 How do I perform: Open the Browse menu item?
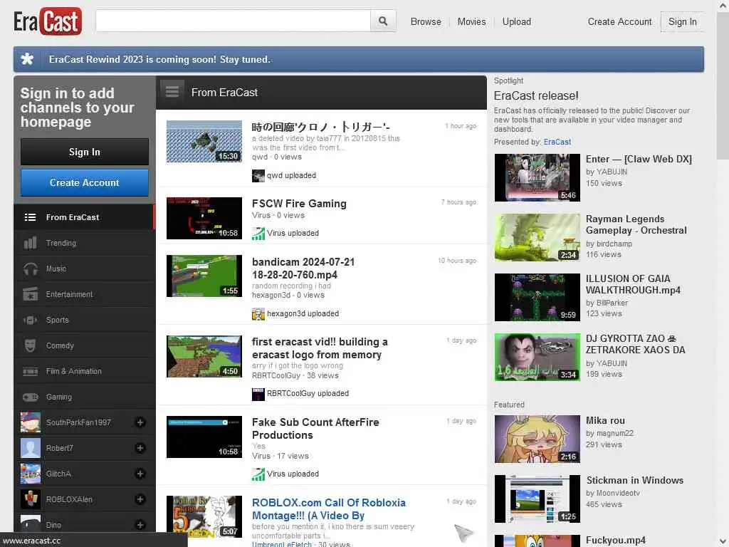[x=426, y=22]
